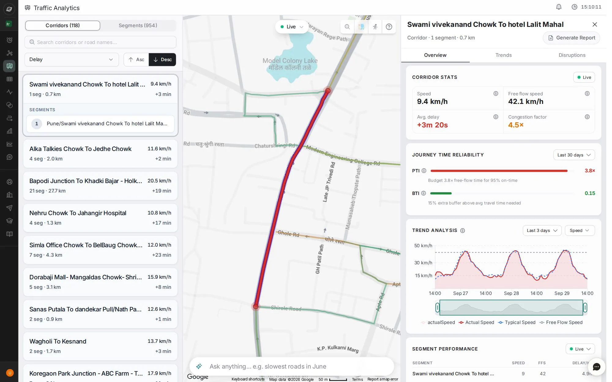Switch list to Segments (954)
This screenshot has width=612, height=382.
(138, 26)
